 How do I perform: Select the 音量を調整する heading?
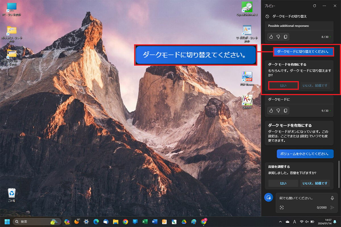coord(279,167)
